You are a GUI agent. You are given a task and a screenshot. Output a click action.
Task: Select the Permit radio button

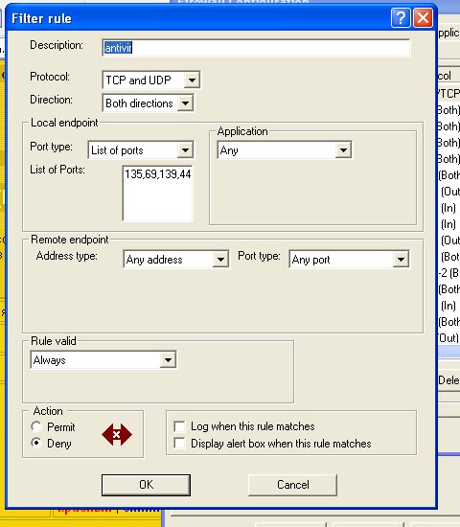(36, 426)
